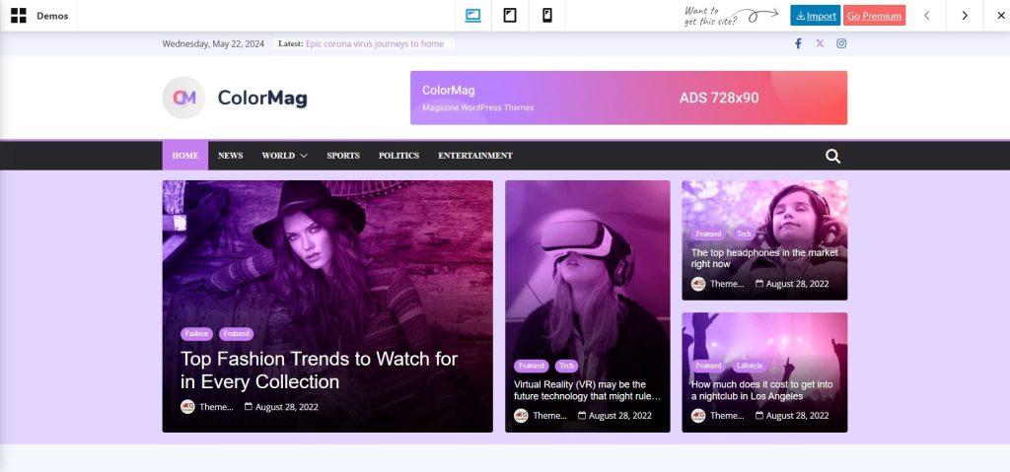1010x472 pixels.
Task: Click calendar icon on nightclub article date
Action: pos(758,415)
